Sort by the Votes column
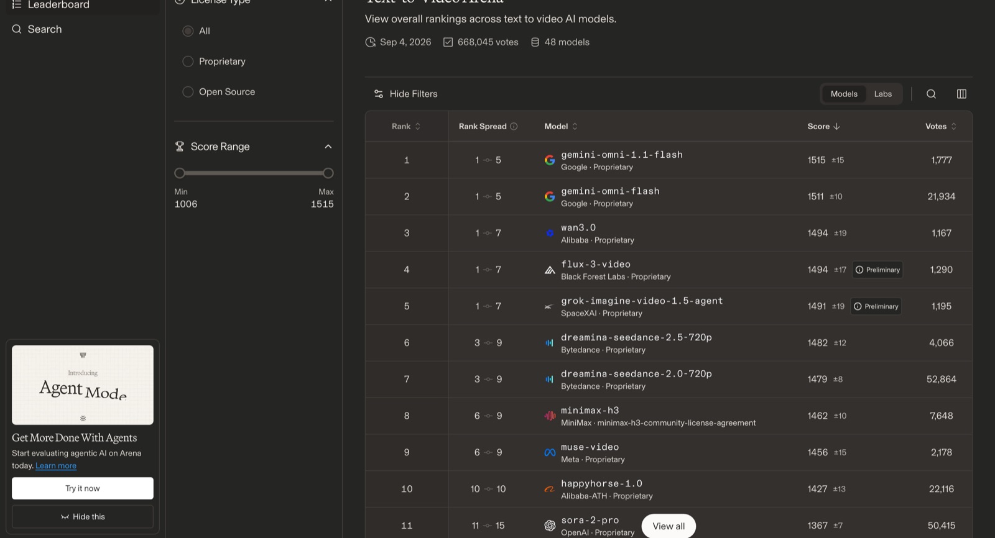Screen dimensions: 995x538 coord(941,126)
